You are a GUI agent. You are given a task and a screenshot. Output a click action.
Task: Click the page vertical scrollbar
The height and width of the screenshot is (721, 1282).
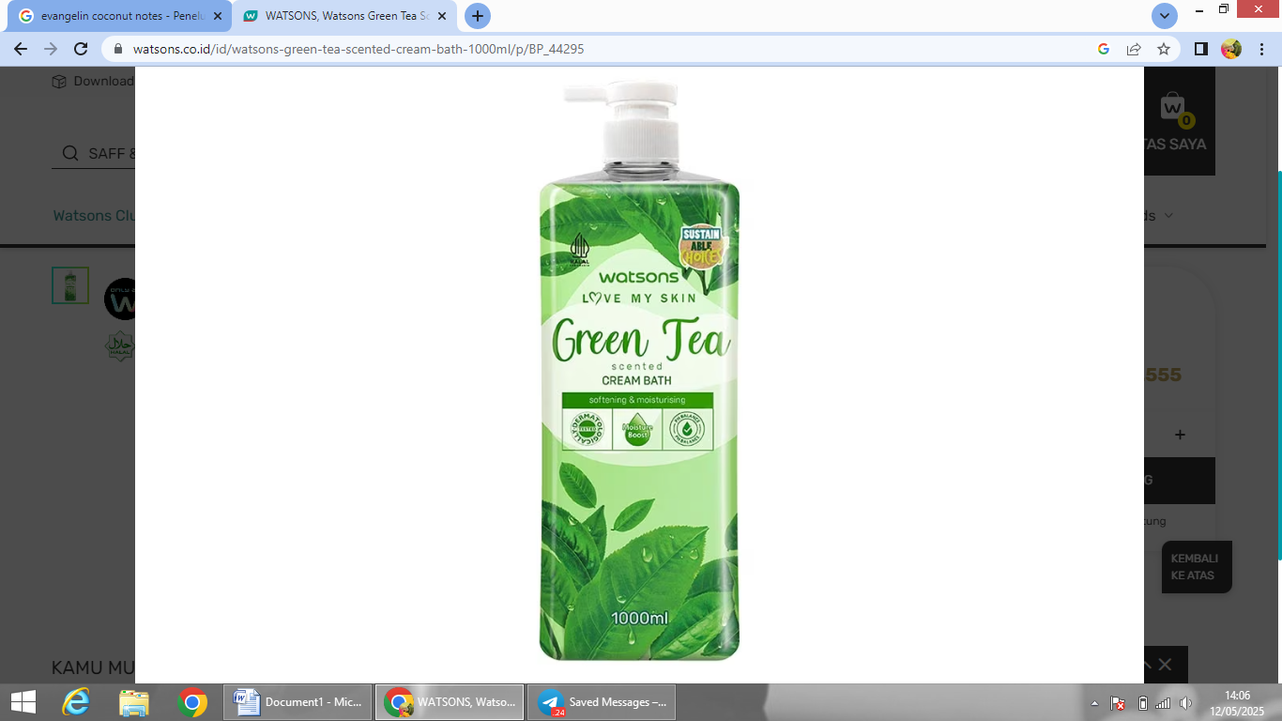click(1278, 366)
